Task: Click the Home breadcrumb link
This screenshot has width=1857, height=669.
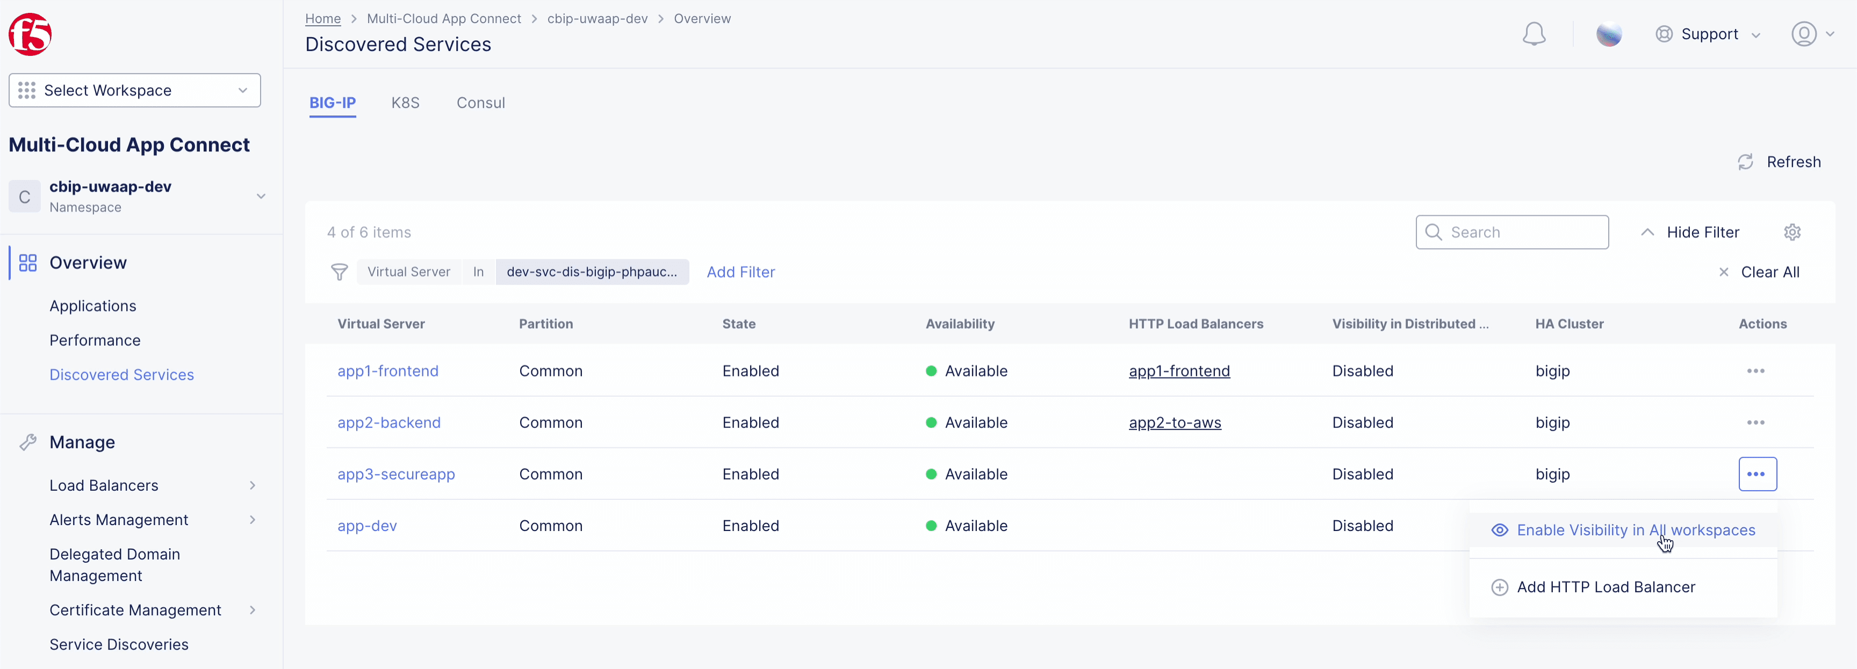Action: point(323,19)
